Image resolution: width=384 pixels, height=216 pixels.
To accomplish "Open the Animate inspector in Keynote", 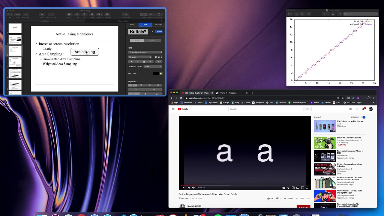I will click(151, 14).
